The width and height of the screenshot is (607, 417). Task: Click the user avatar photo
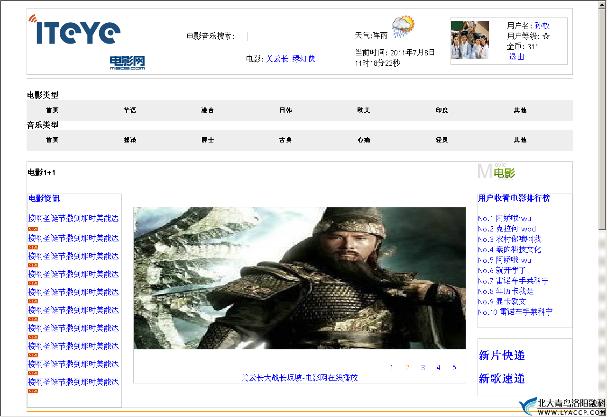[469, 40]
